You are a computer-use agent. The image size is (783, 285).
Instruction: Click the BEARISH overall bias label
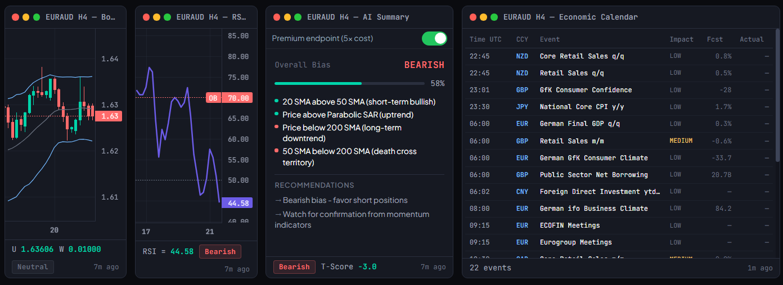424,65
